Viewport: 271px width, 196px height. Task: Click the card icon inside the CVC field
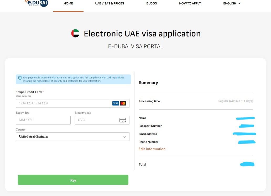tap(123, 120)
